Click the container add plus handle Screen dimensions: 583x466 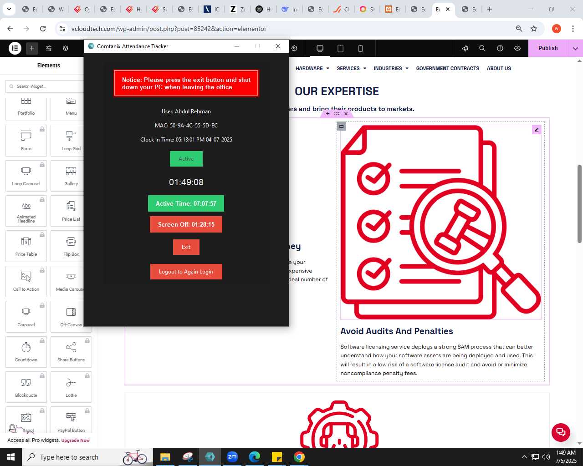point(327,114)
